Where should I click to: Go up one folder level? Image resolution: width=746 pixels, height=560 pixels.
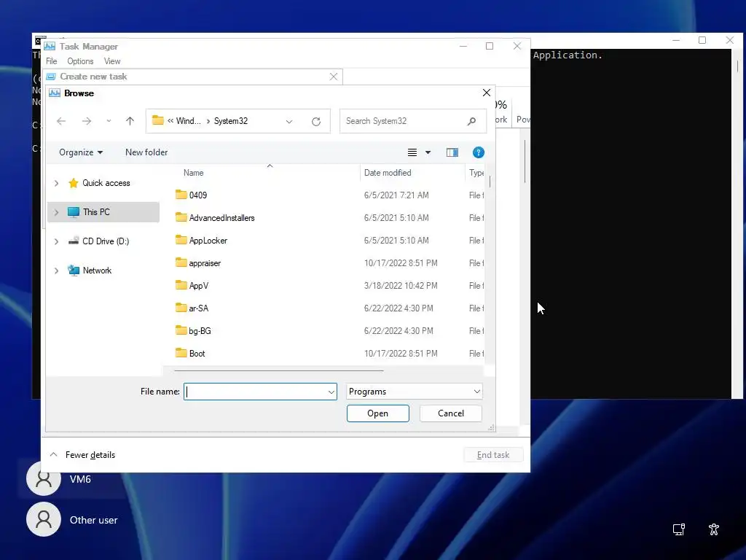pos(130,121)
